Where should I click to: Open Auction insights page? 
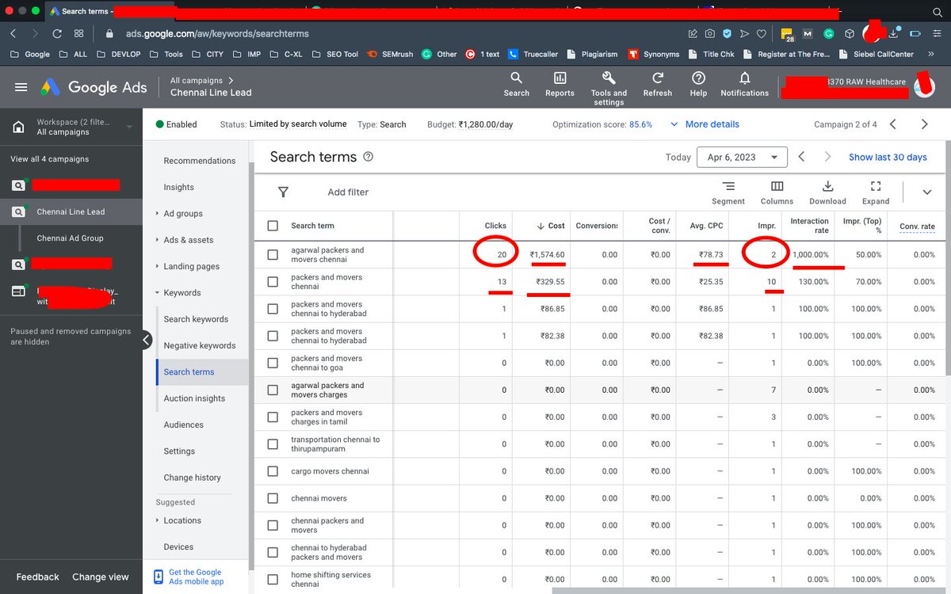click(194, 398)
